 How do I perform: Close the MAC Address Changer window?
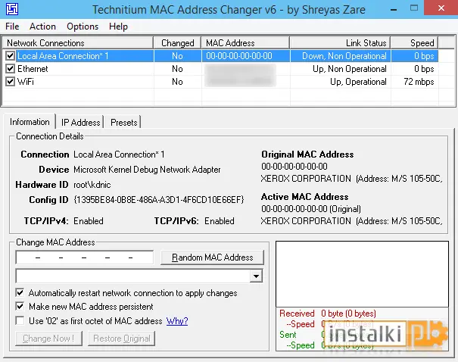click(x=441, y=8)
